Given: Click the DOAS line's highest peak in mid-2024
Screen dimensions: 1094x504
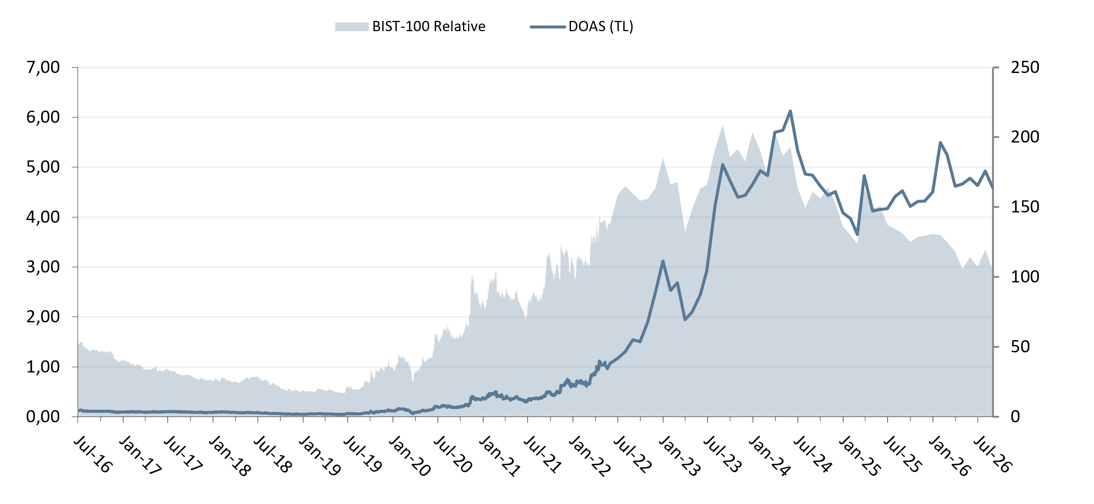Looking at the screenshot, I should tap(790, 111).
